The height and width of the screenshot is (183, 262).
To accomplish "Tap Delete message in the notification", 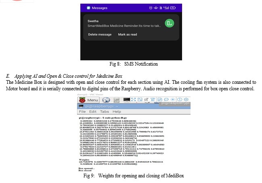I will [x=100, y=34].
